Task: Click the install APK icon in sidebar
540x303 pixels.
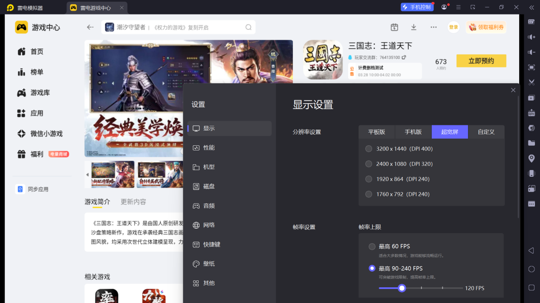Action: pos(531,113)
